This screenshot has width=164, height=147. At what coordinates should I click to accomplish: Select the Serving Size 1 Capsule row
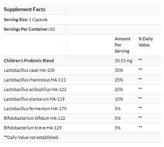(x=81, y=20)
